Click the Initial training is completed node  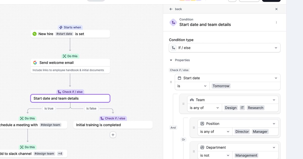(x=113, y=125)
